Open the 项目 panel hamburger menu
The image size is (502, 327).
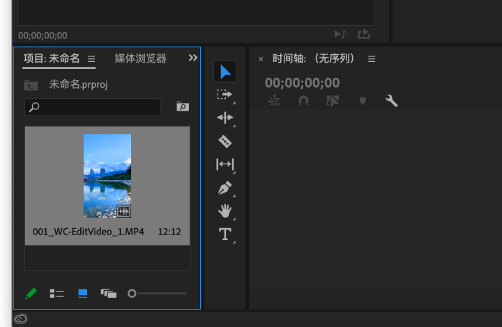(91, 59)
